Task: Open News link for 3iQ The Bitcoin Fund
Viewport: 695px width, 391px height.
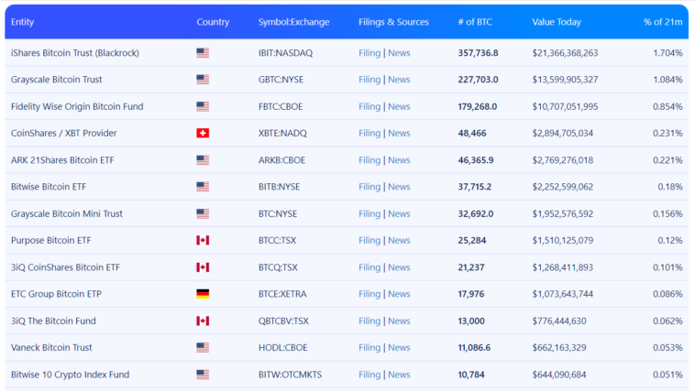Action: click(399, 320)
